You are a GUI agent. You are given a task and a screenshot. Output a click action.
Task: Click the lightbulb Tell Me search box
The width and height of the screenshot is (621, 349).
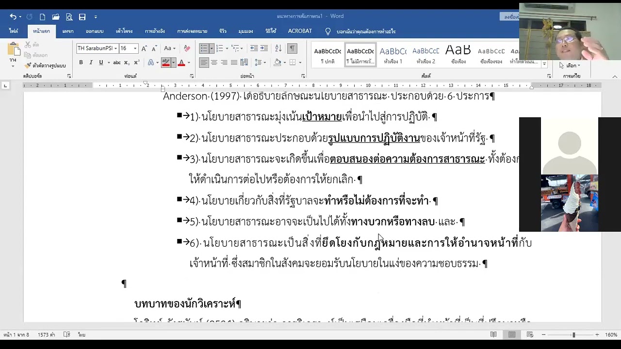(361, 31)
